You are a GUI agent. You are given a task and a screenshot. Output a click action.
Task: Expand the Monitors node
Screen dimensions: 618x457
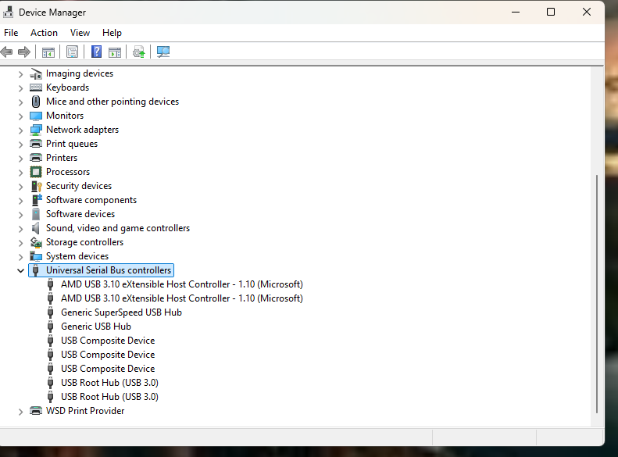tap(21, 116)
